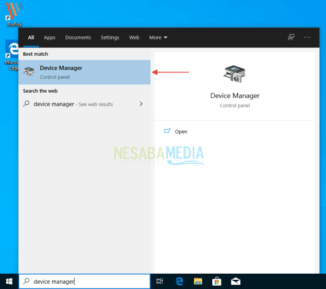The height and width of the screenshot is (289, 326).
Task: Open the PicPick desktop shortcut icon
Action: coord(14,14)
